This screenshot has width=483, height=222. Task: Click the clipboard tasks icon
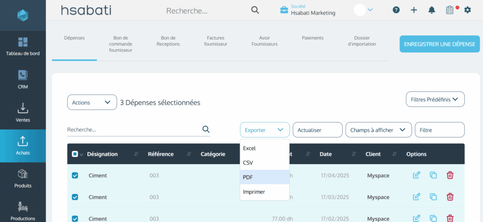(x=450, y=10)
